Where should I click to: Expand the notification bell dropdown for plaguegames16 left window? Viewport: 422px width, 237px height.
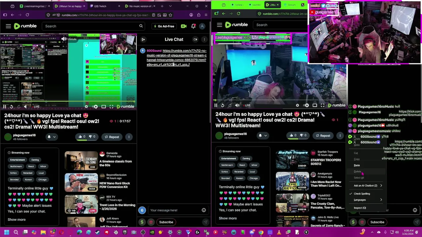(x=54, y=137)
